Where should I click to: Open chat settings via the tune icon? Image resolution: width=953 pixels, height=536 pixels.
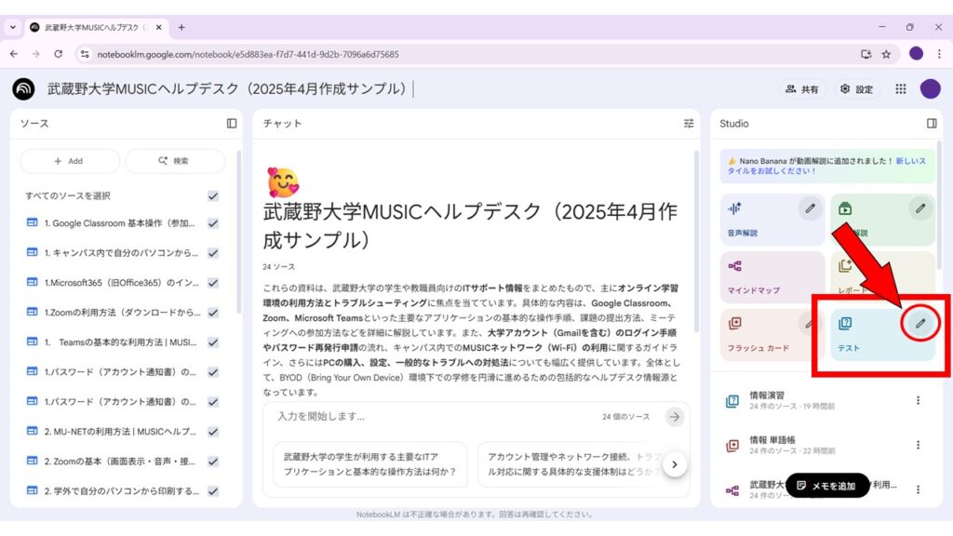[x=689, y=123]
